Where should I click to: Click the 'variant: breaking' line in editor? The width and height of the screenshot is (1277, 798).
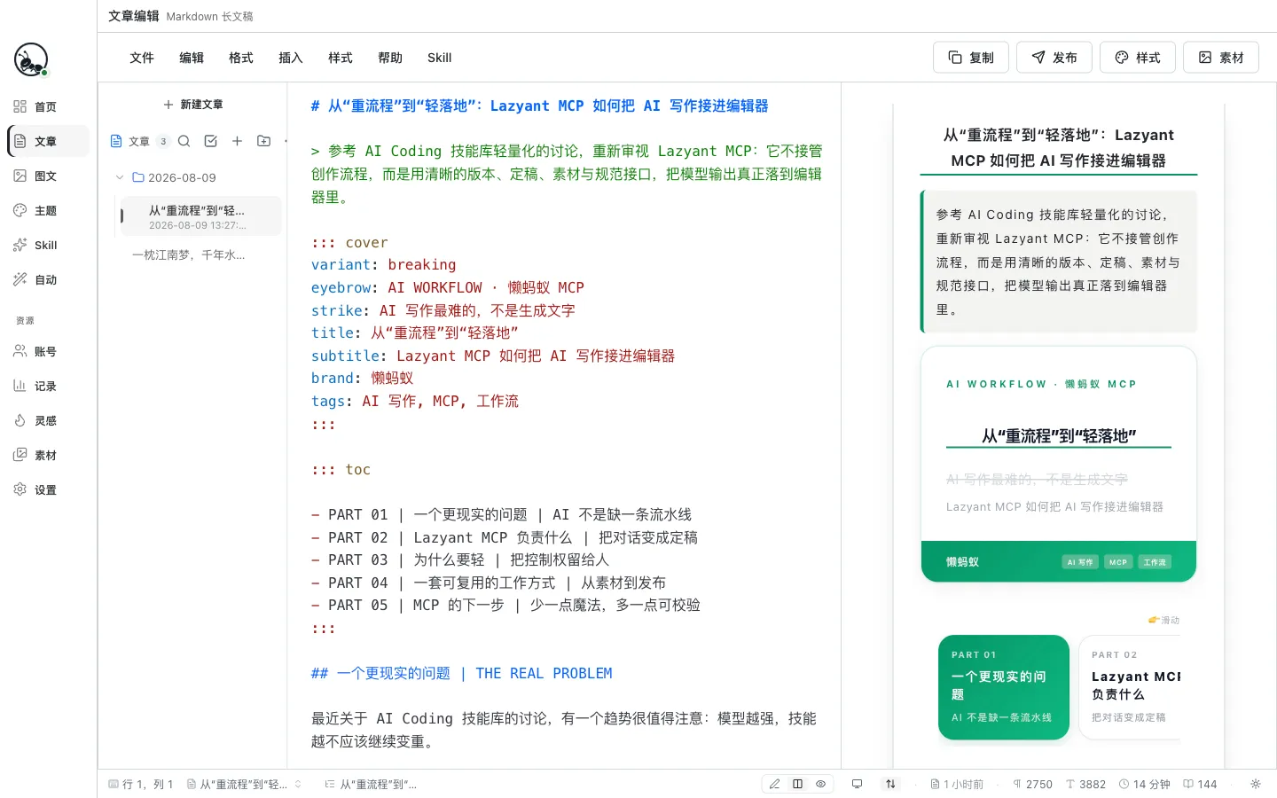point(383,265)
